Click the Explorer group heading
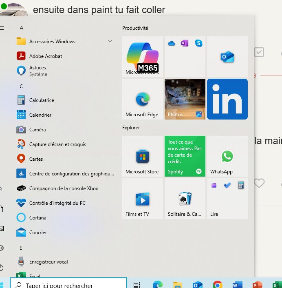This screenshot has height=288, width=282. tap(131, 128)
